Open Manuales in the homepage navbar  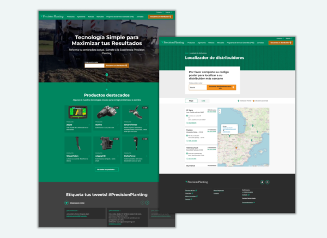(100, 17)
